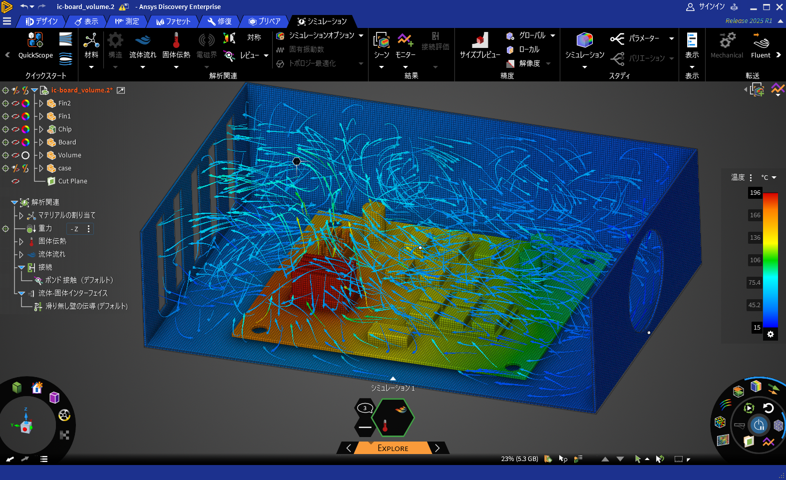
Task: Toggle visibility eye for Chip
Action: pyautogui.click(x=15, y=129)
